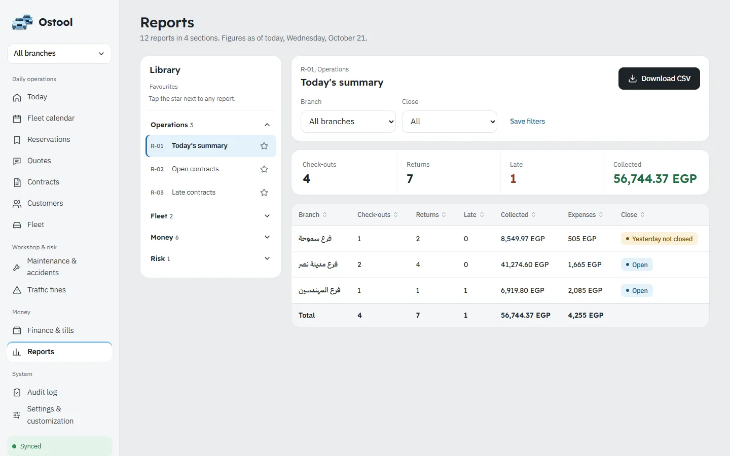Expand the Fleet report section
Viewport: 730px width, 456px height.
[x=211, y=216]
